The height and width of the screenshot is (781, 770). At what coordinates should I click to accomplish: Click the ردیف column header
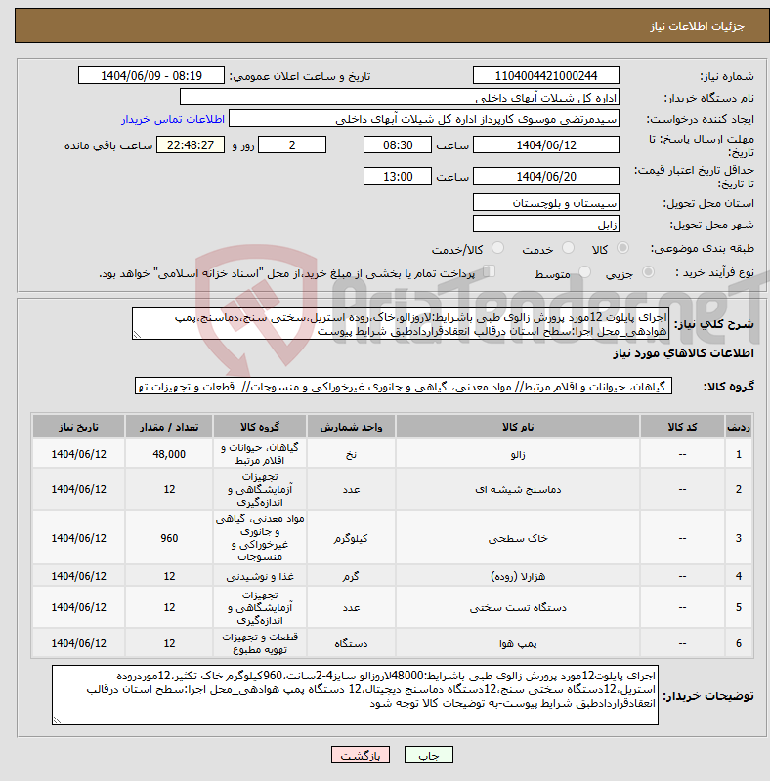point(739,427)
